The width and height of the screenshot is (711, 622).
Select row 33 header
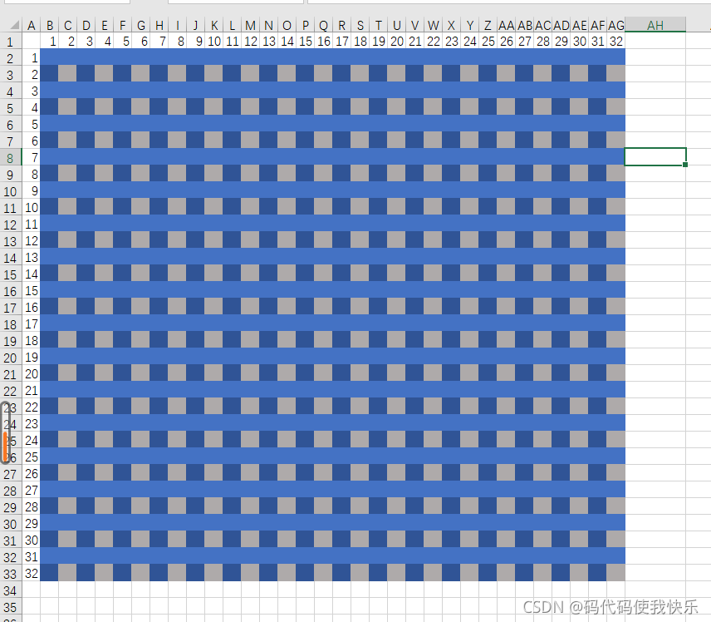click(x=11, y=574)
